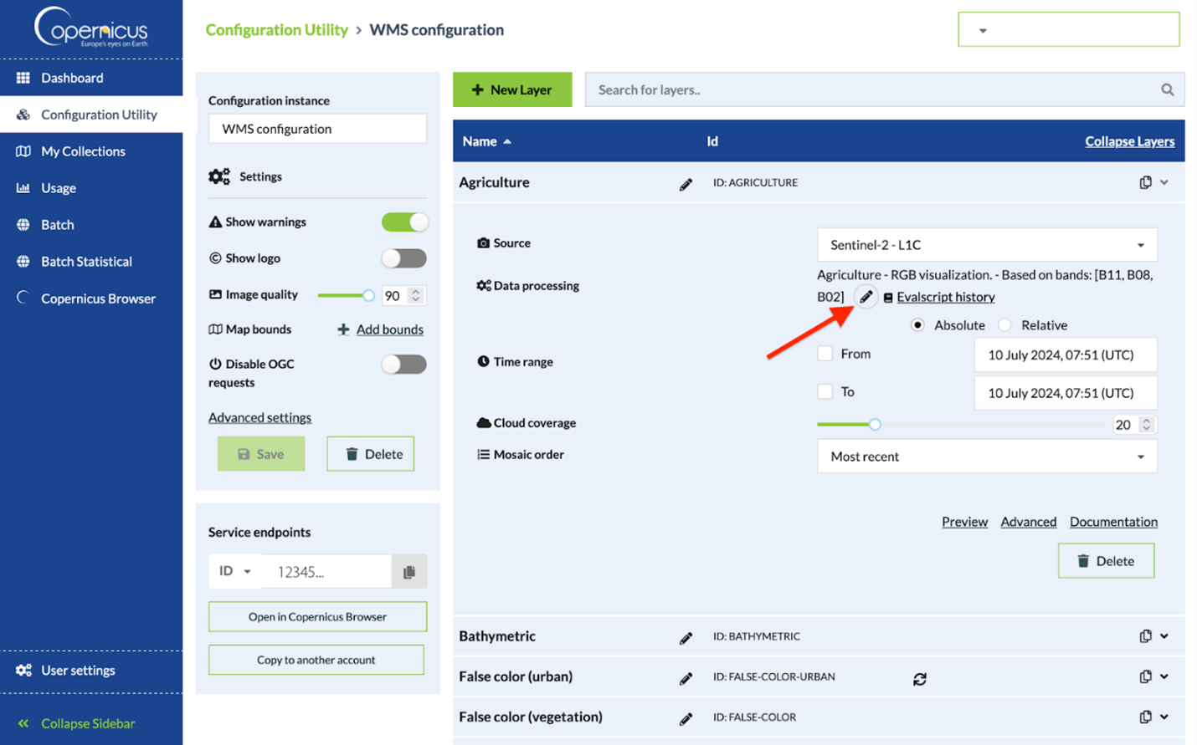Screen dimensions: 1197x745
Task: Enable the Show logo switch
Action: pos(404,258)
